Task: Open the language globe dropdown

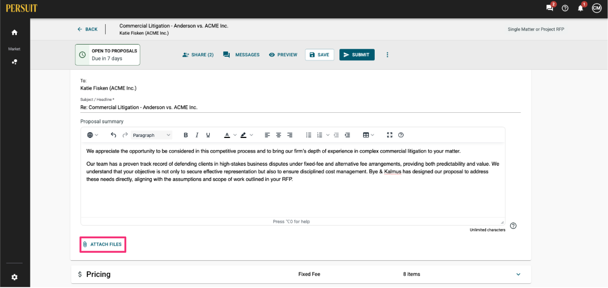Action: (92, 135)
